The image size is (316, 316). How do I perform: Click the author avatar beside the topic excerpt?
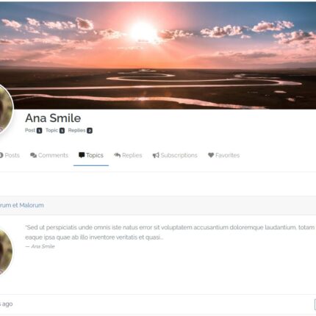(x=5, y=251)
